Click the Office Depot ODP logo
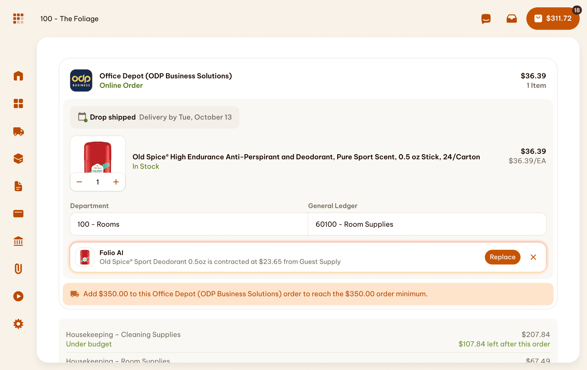The height and width of the screenshot is (370, 587). click(x=81, y=80)
